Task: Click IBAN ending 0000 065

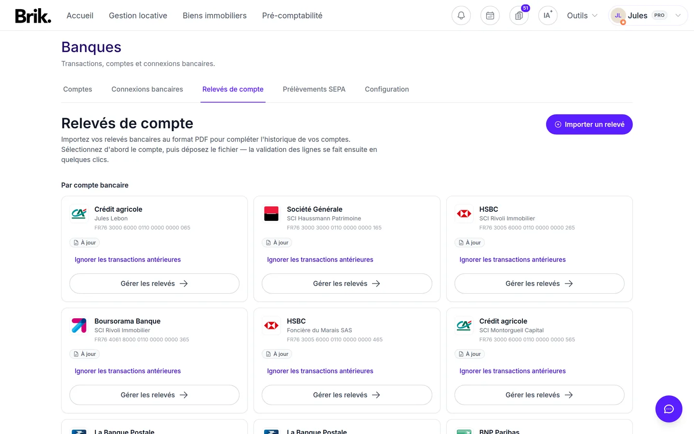Action: [x=142, y=228]
